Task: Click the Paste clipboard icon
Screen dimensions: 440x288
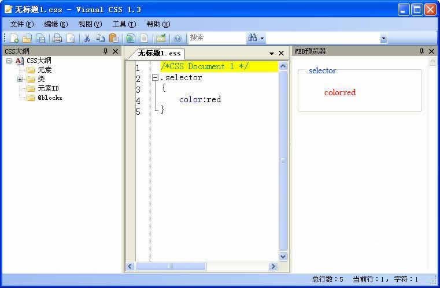Action: [x=114, y=38]
